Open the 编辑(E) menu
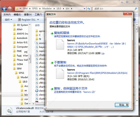140x117 pixels. click(x=17, y=14)
